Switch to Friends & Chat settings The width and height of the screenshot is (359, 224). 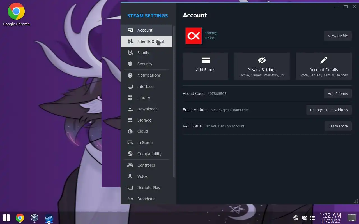pos(146,41)
